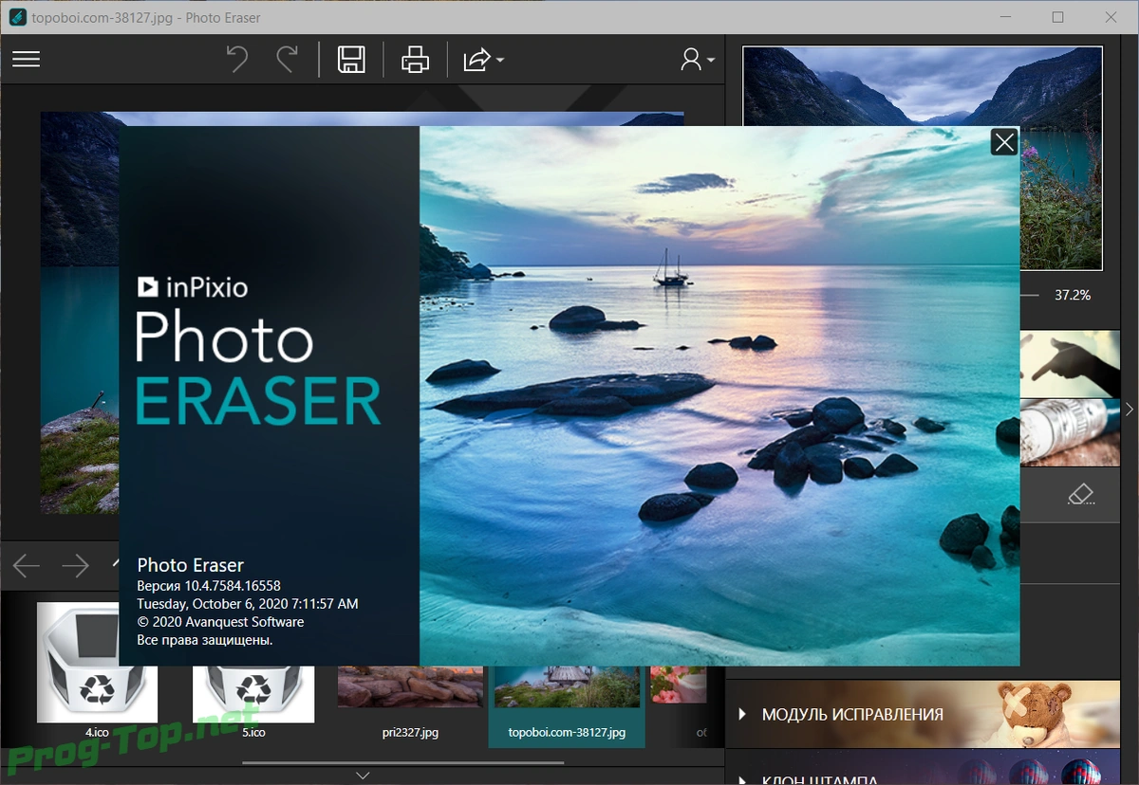The image size is (1139, 785).
Task: Maximize the Photo Eraser window
Action: (x=1058, y=17)
